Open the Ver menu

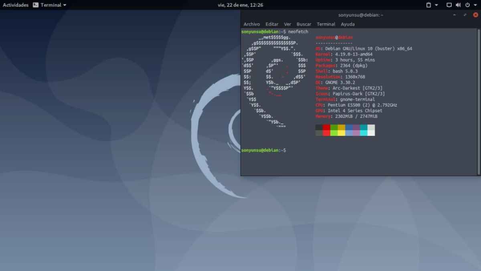pos(287,24)
